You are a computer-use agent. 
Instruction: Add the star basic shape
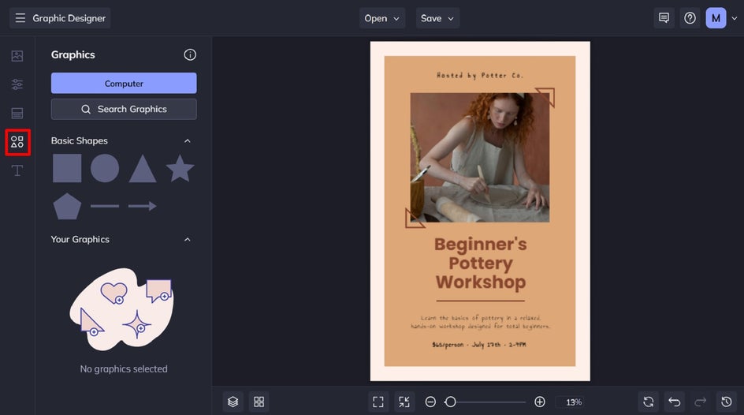180,168
